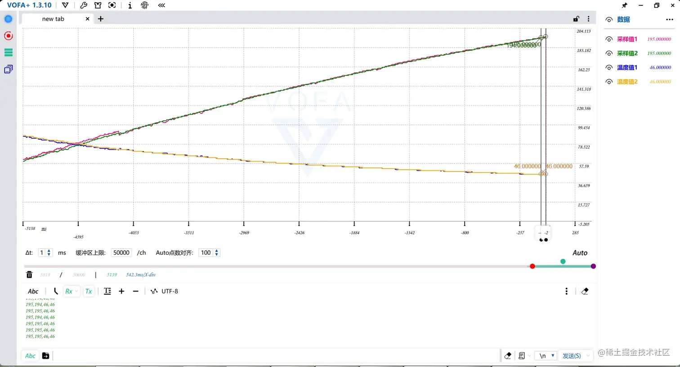The height and width of the screenshot is (367, 680).
Task: Select the 采样值2 channel label
Action: pos(627,53)
